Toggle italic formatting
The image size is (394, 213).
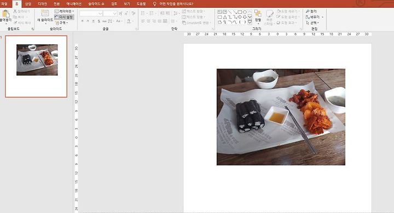click(88, 21)
